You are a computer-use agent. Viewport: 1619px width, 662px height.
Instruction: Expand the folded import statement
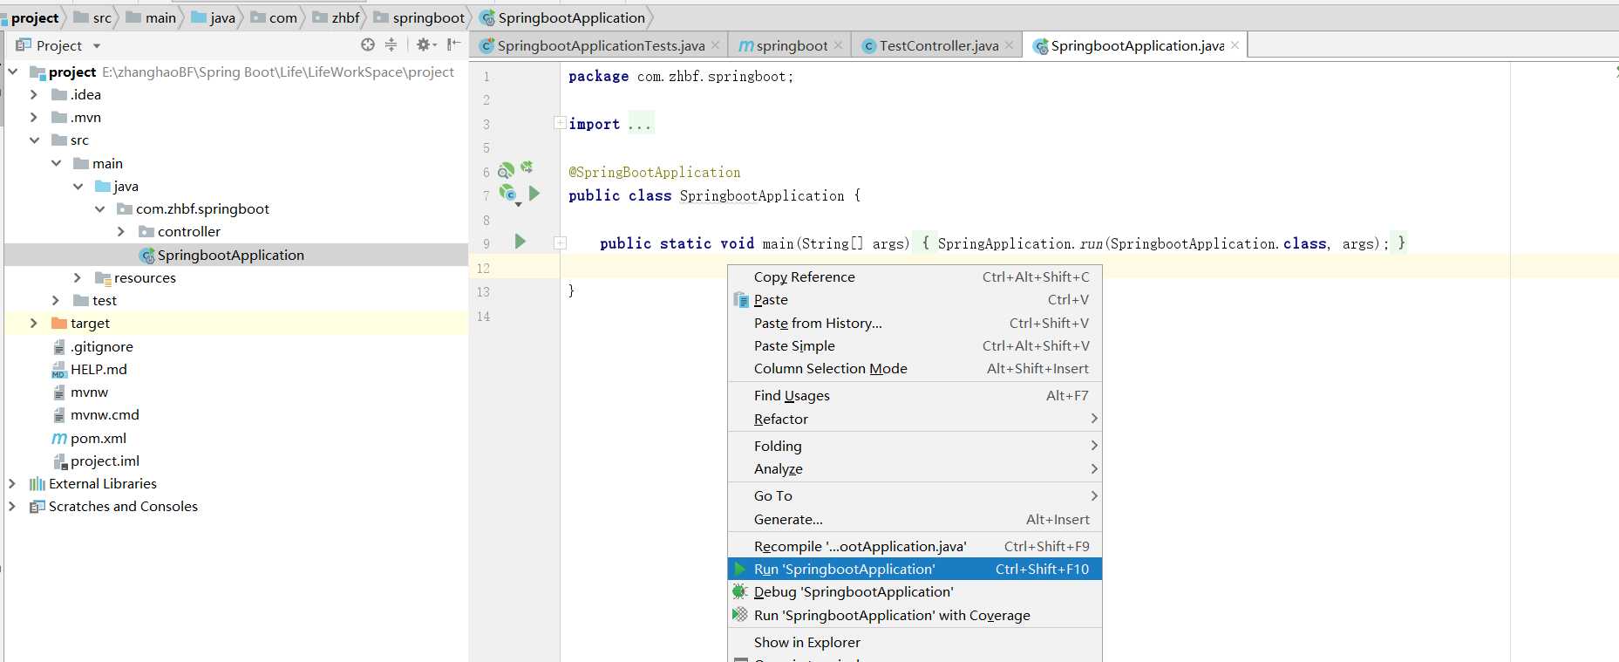pos(560,123)
